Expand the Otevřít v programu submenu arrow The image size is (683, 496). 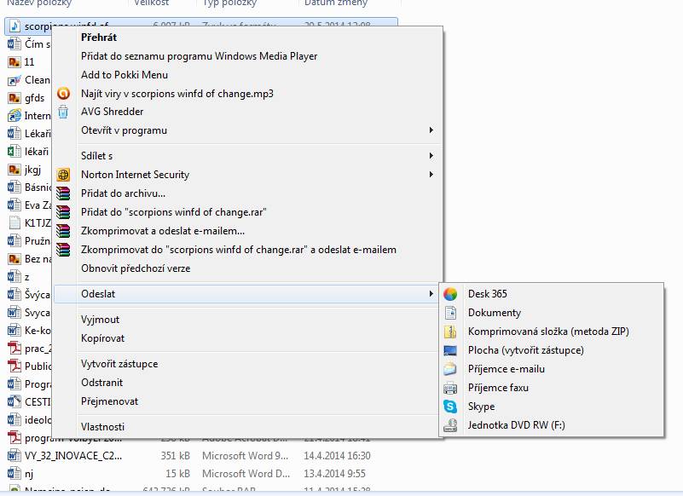431,130
